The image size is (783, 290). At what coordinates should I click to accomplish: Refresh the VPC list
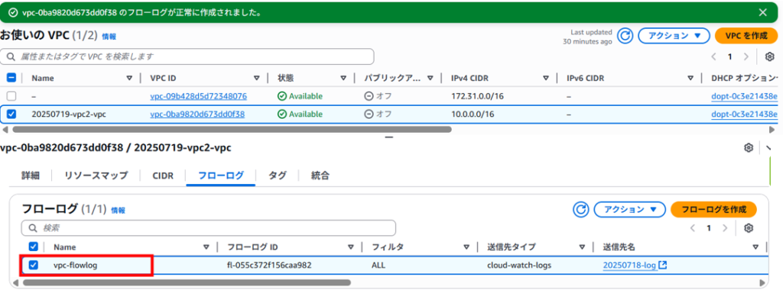pos(625,36)
